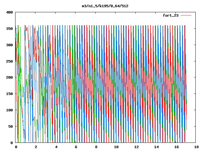
Task: Click the y-axis label 350
Action: [x=9, y=29]
